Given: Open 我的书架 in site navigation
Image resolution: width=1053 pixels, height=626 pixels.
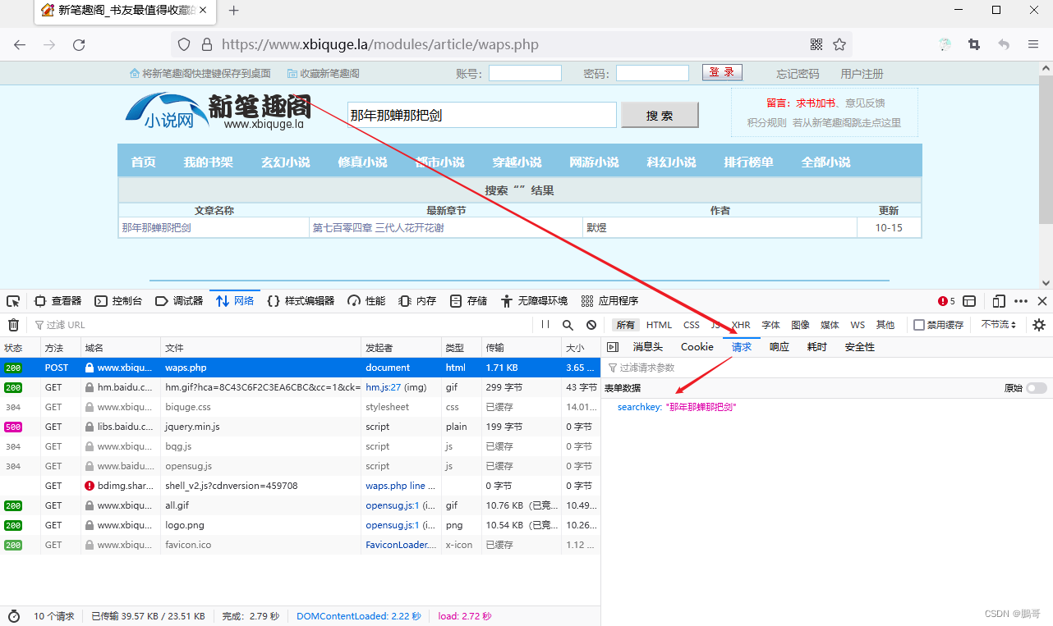Looking at the screenshot, I should coord(208,162).
